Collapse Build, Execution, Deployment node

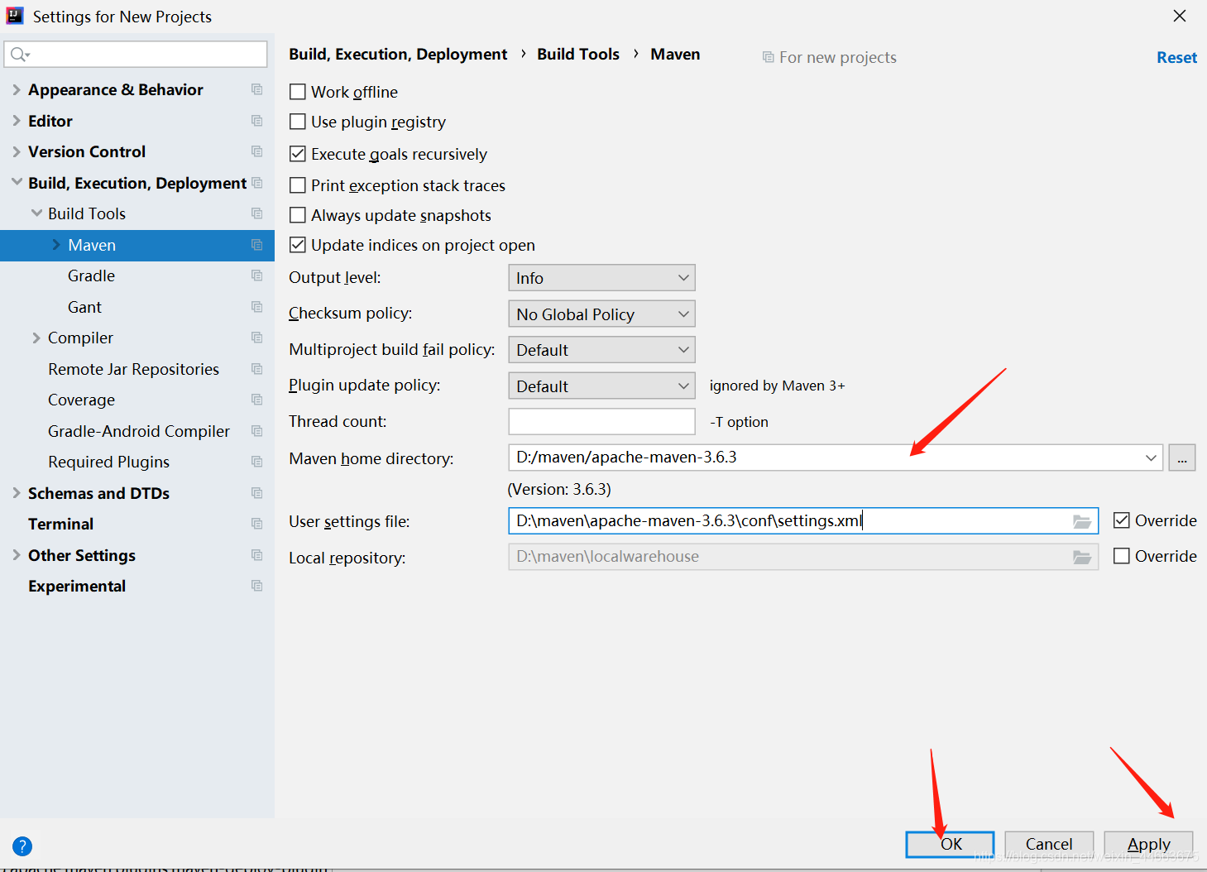pos(17,182)
